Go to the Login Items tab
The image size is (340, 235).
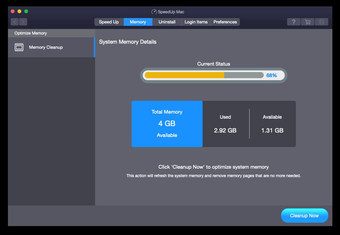pos(196,22)
